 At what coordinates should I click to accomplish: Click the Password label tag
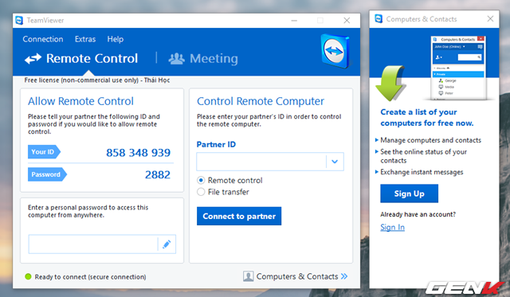pyautogui.click(x=47, y=174)
